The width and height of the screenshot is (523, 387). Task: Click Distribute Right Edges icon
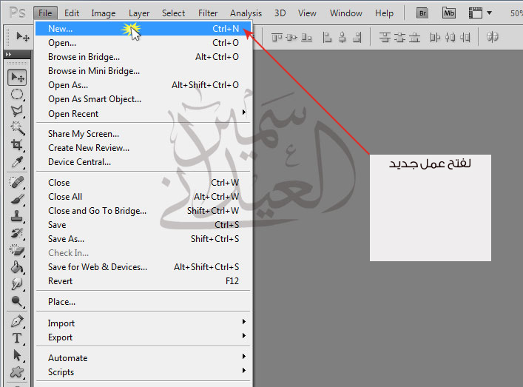(465, 37)
